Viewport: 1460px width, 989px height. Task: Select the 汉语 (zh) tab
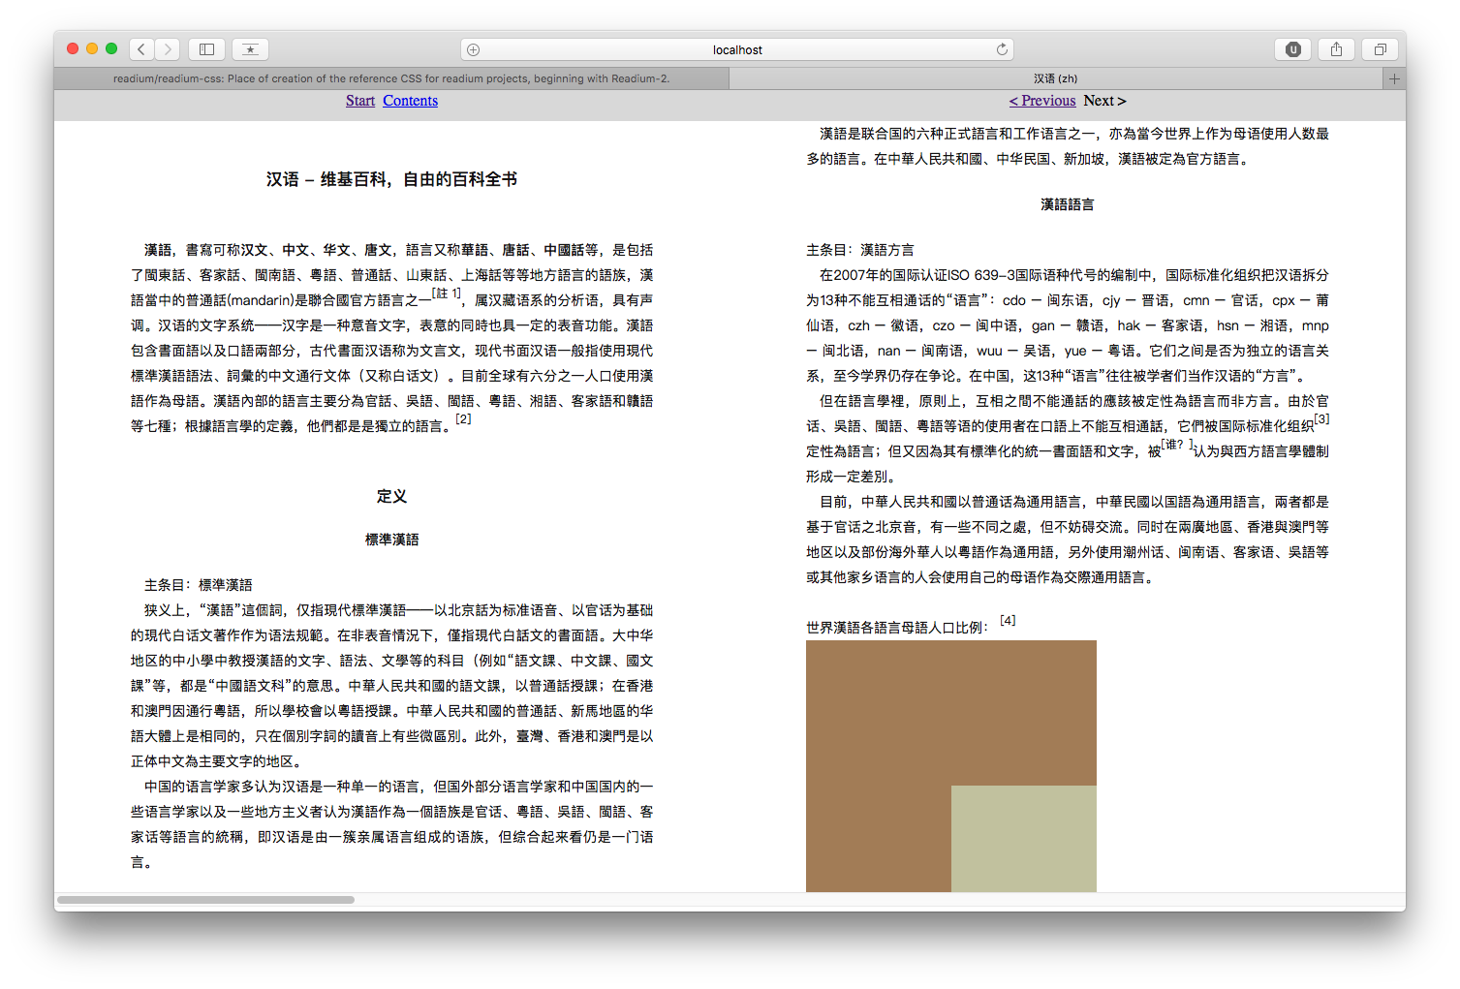(x=1055, y=78)
